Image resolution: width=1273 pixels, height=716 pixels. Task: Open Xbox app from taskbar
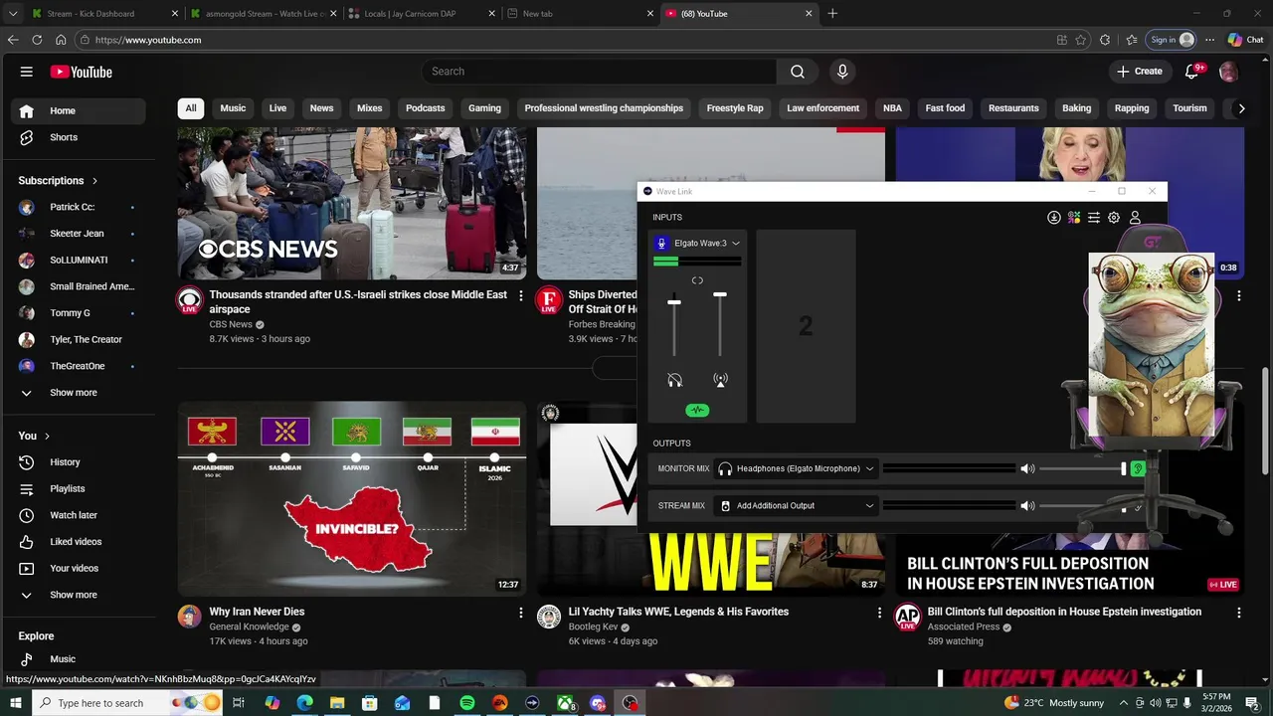[x=565, y=703]
